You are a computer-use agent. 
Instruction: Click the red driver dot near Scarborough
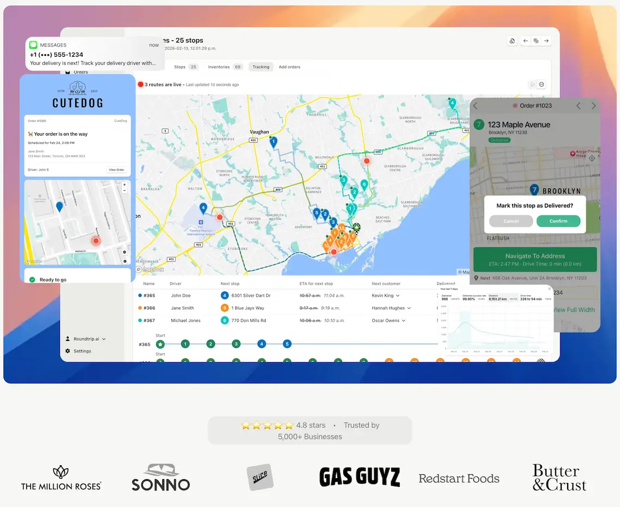pyautogui.click(x=367, y=161)
